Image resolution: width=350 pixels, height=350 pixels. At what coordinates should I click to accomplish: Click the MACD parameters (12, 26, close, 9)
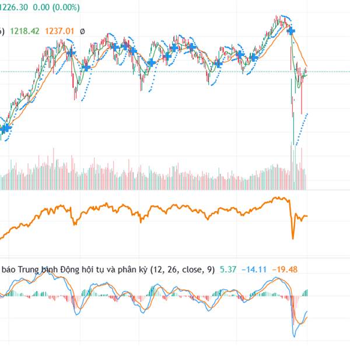pos(183,269)
